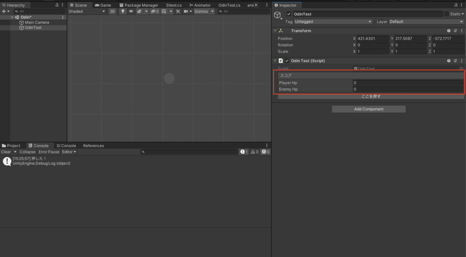The image size is (466, 257).
Task: Toggle 2D view mode
Action: point(112,11)
